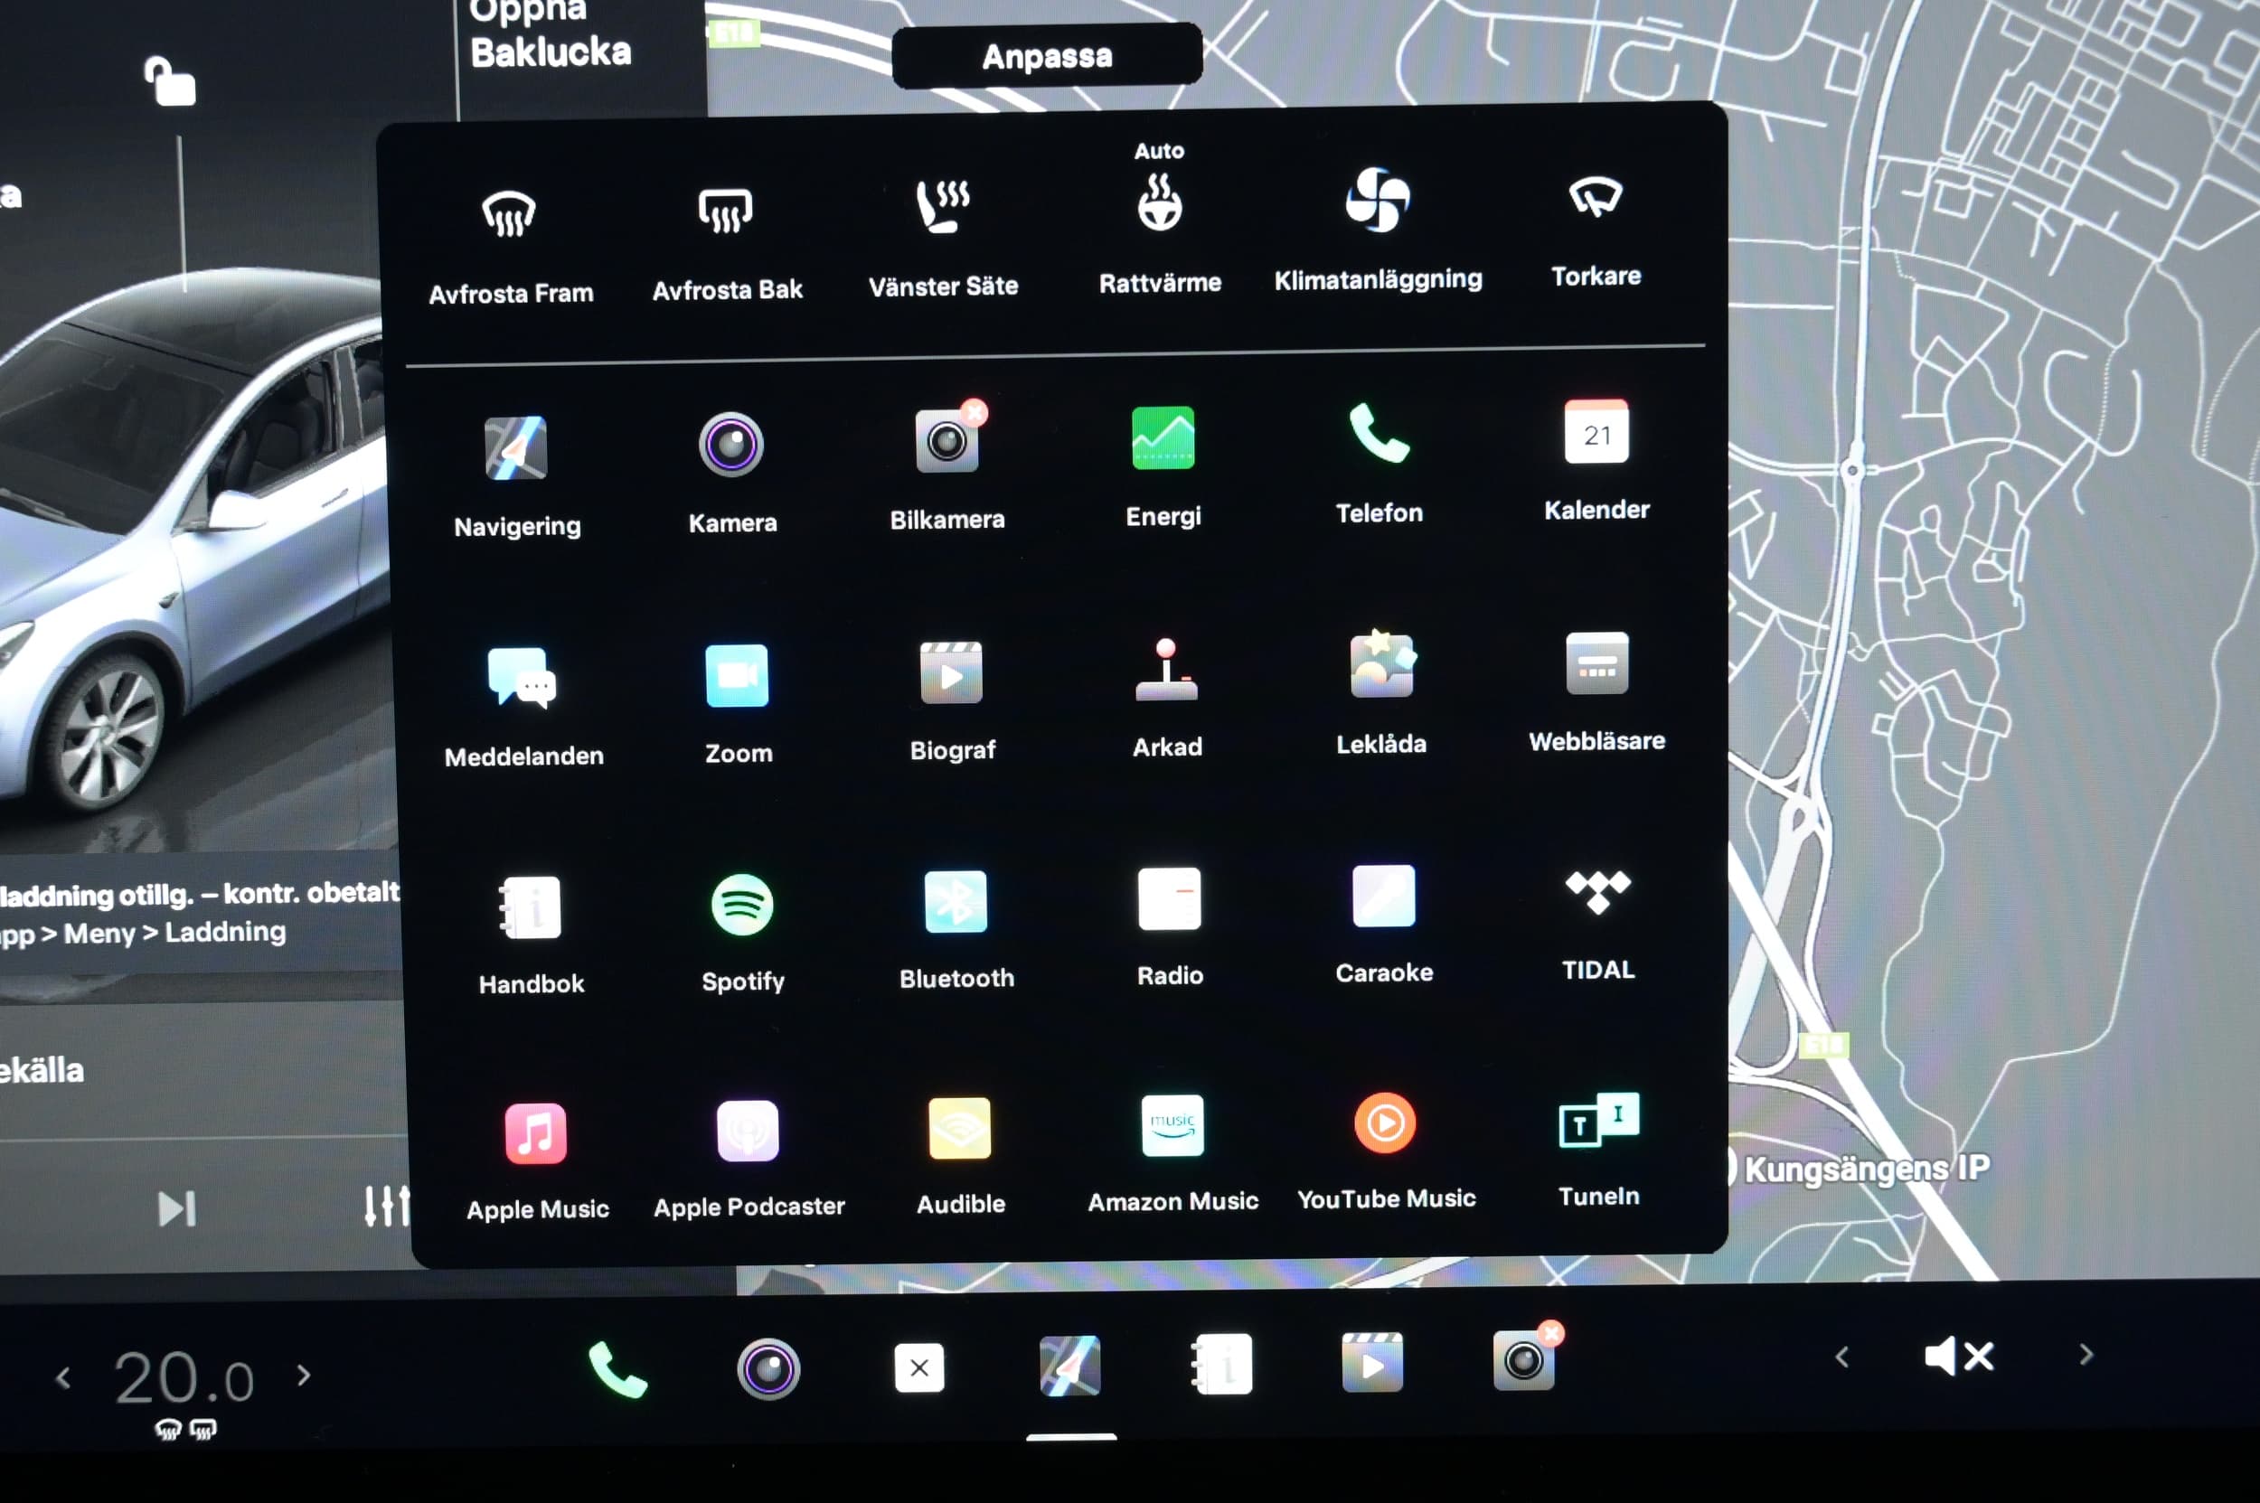Image resolution: width=2260 pixels, height=1503 pixels.
Task: Toggle the car lock icon
Action: (x=170, y=81)
